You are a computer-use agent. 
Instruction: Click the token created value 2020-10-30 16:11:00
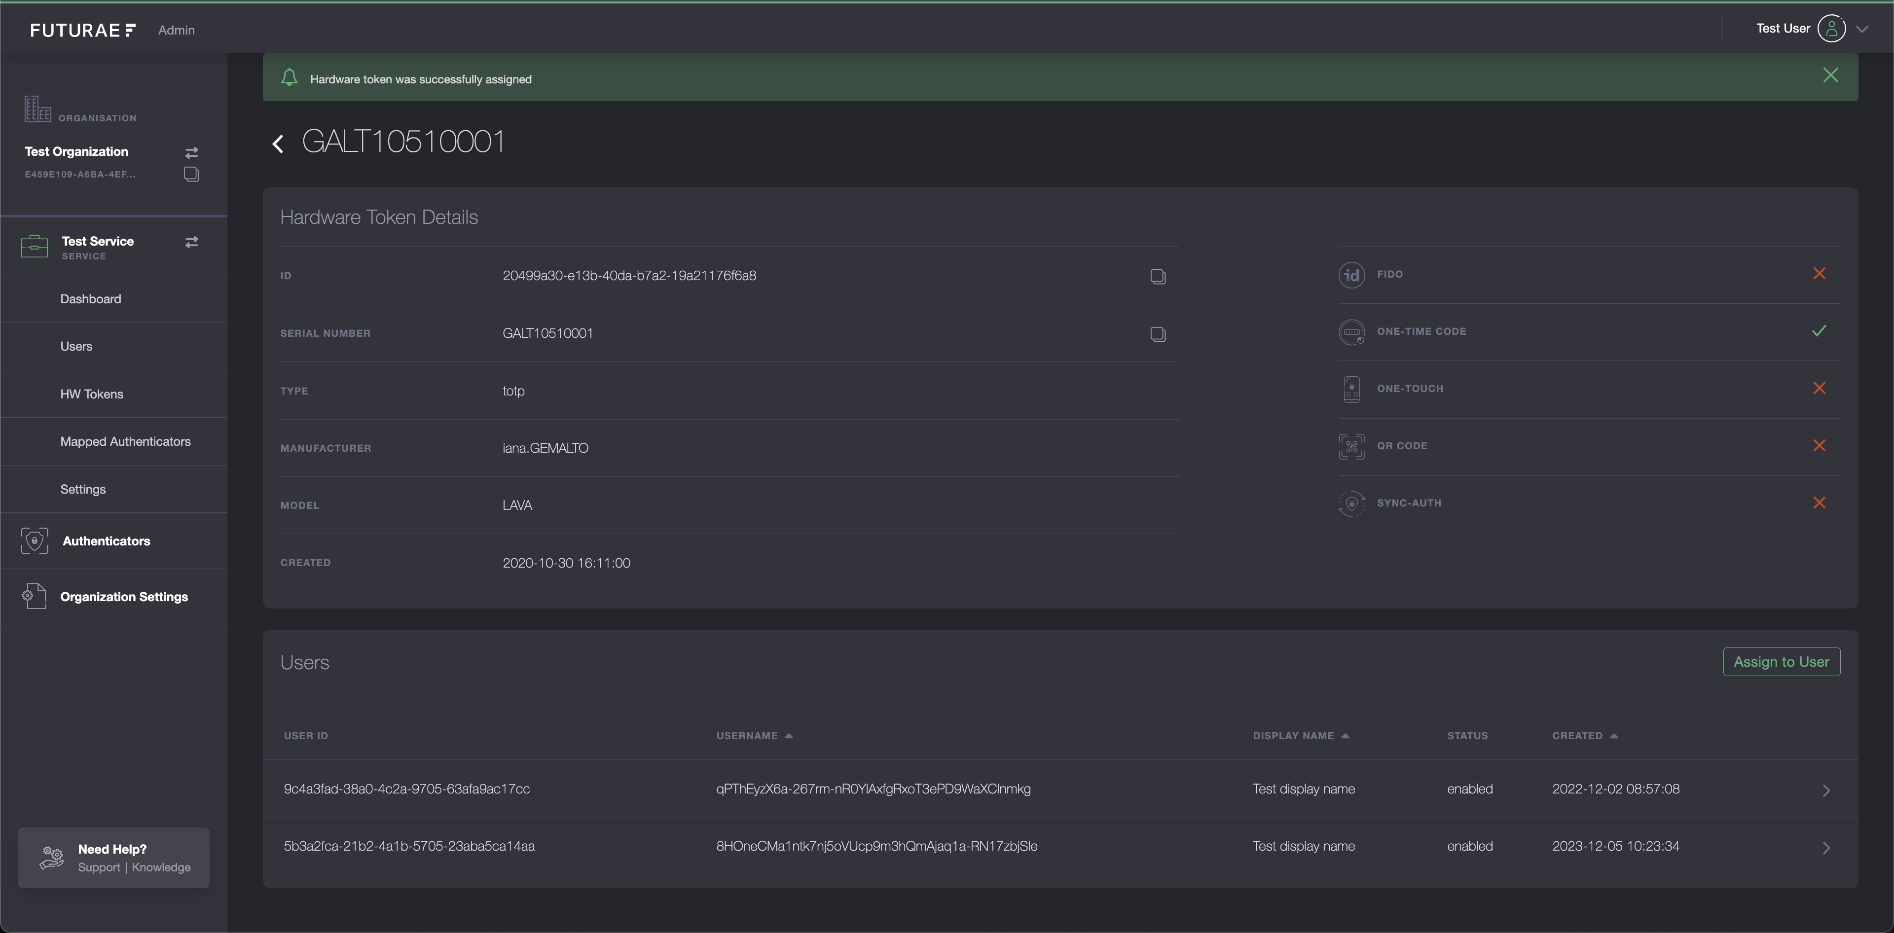(x=566, y=563)
